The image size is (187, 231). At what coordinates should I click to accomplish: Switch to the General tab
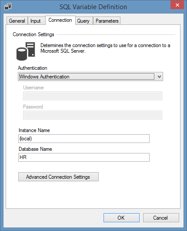point(17,21)
